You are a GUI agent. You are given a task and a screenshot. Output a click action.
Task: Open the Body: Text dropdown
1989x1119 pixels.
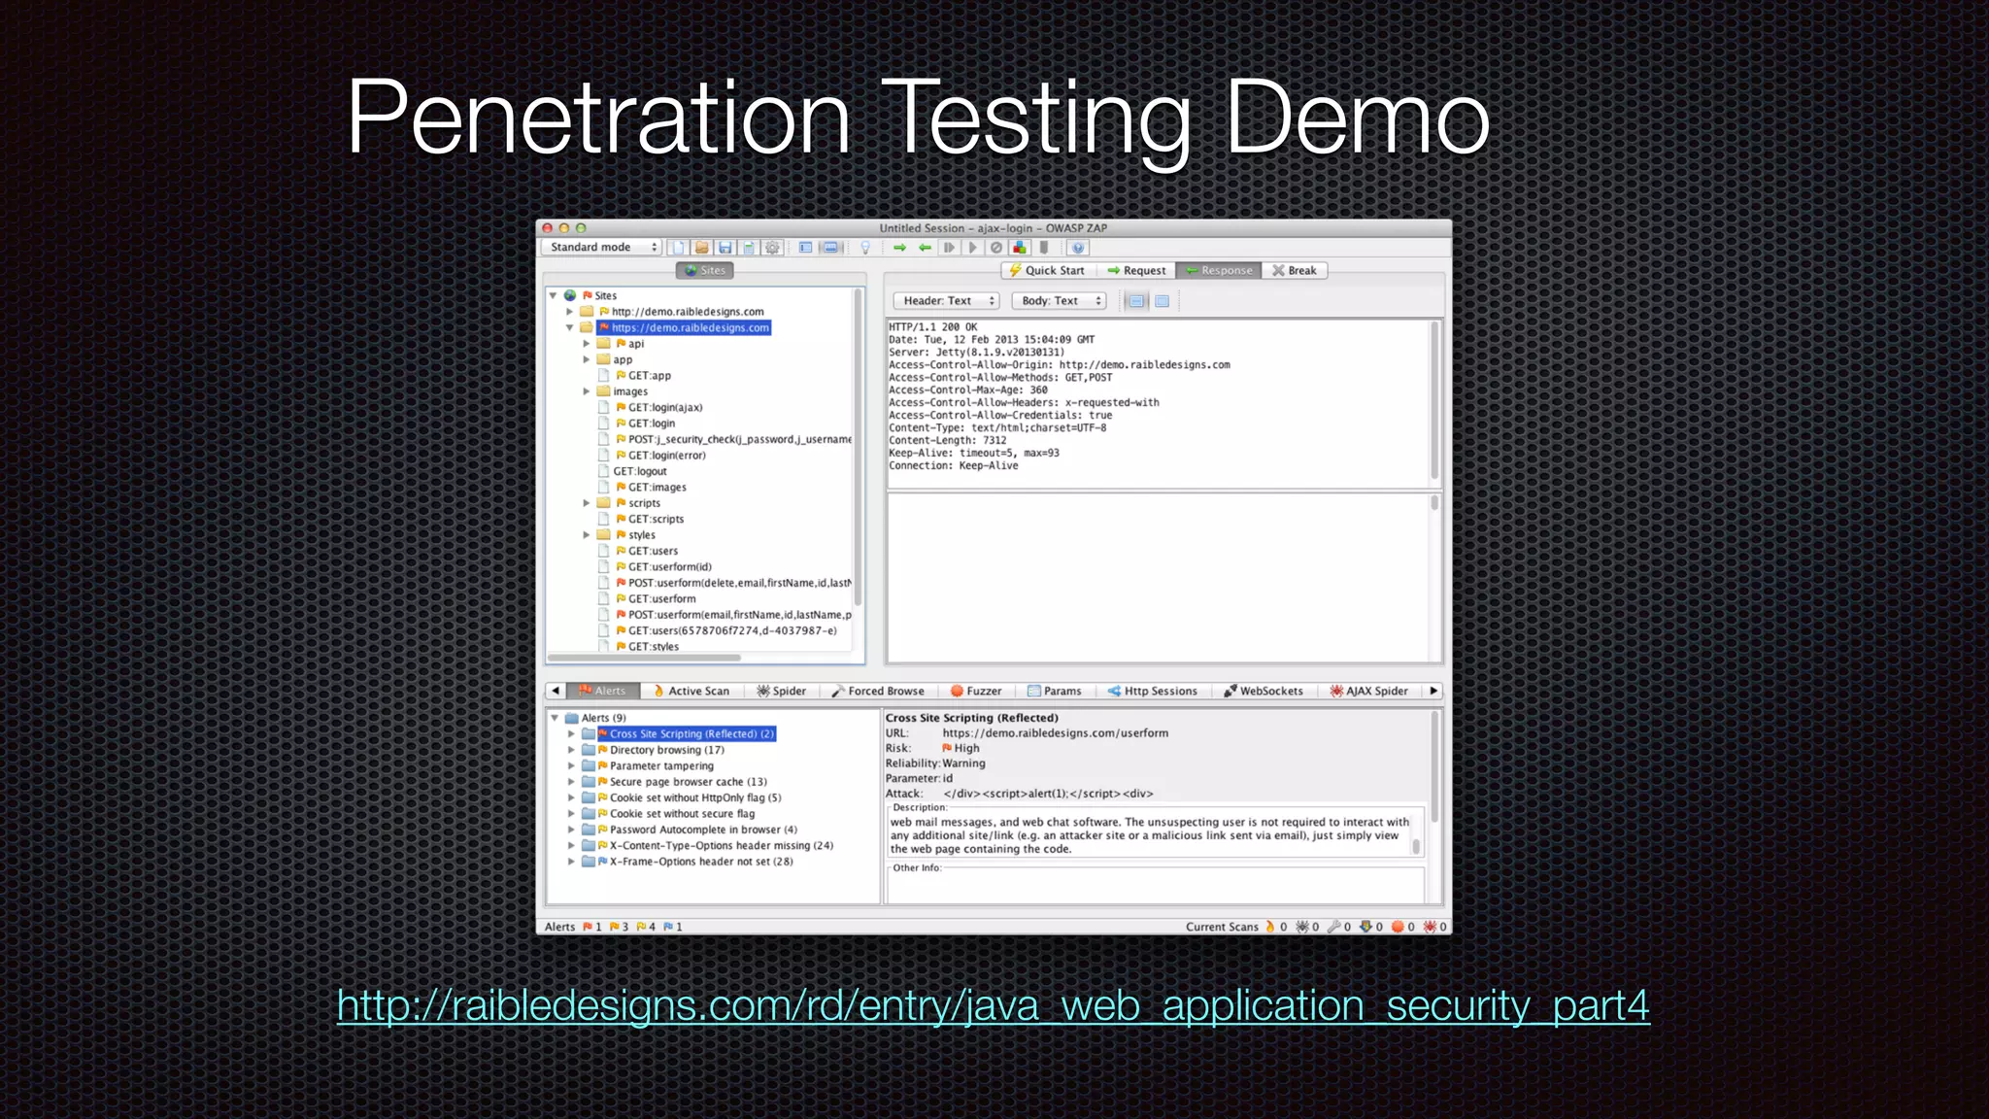[x=1059, y=301]
